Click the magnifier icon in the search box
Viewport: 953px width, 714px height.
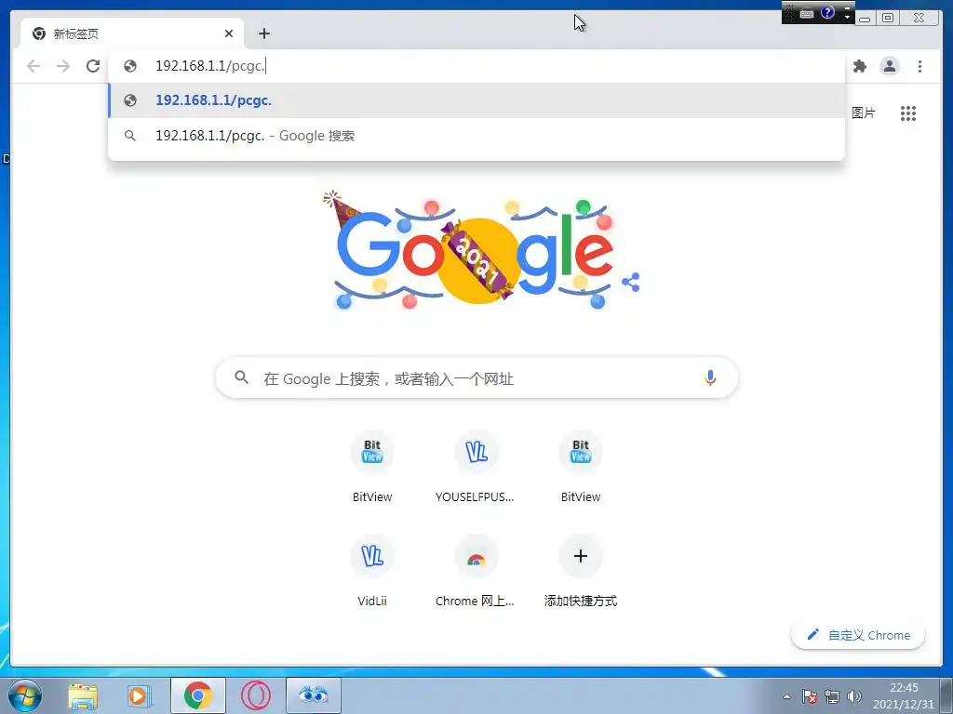[x=241, y=377]
